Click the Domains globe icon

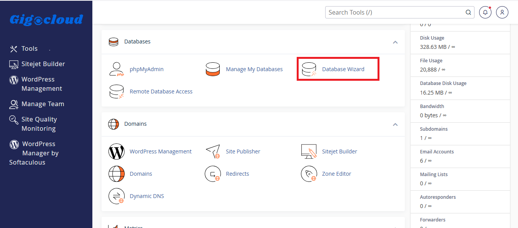117,174
